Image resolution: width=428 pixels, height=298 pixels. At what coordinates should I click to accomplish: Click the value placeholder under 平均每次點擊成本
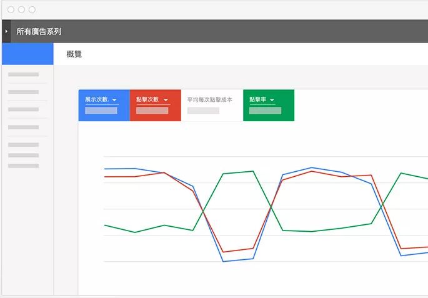point(203,111)
